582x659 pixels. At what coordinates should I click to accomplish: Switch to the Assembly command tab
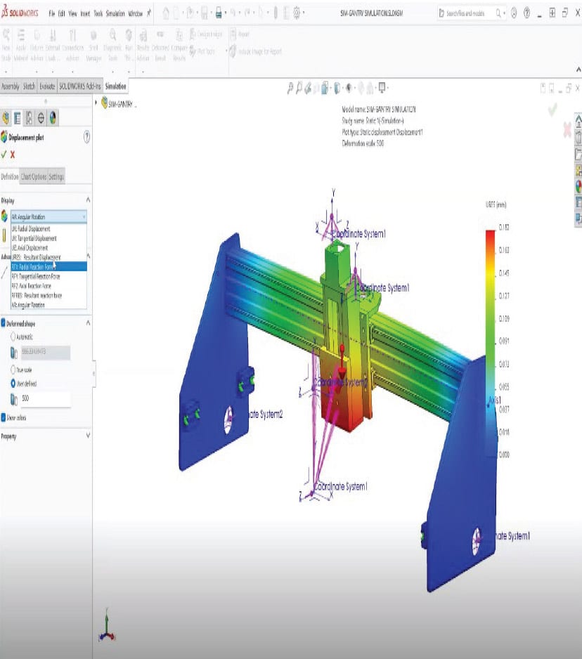click(11, 86)
